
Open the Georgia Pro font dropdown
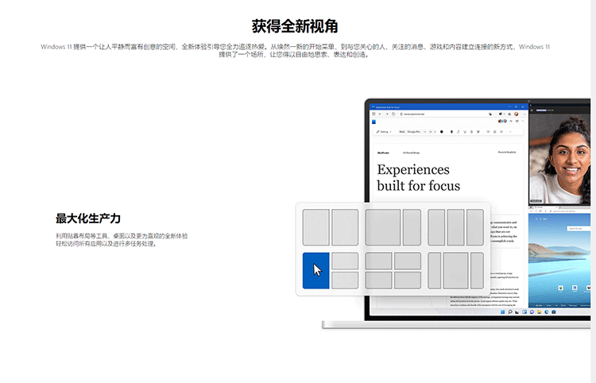coord(417,132)
